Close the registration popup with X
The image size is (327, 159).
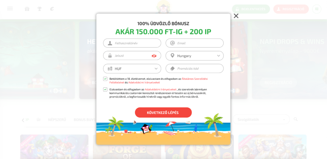click(236, 16)
